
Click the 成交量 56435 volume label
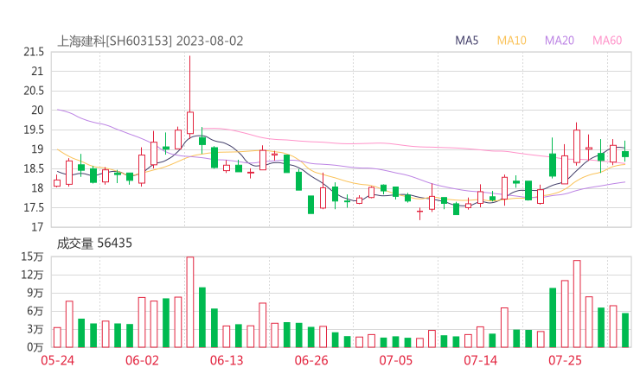tap(94, 244)
